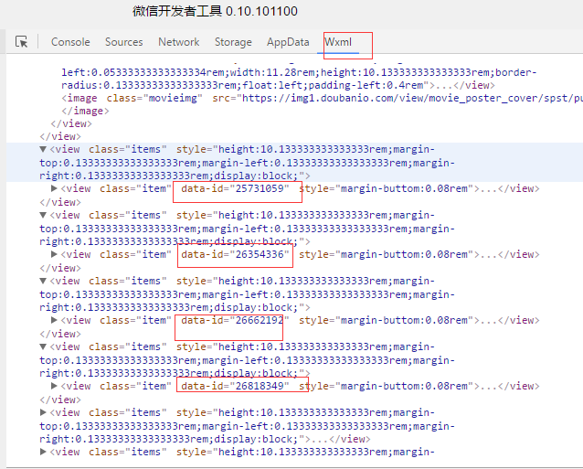583x469 pixels.
Task: Expand item view with data-id 26818349
Action: (x=54, y=386)
